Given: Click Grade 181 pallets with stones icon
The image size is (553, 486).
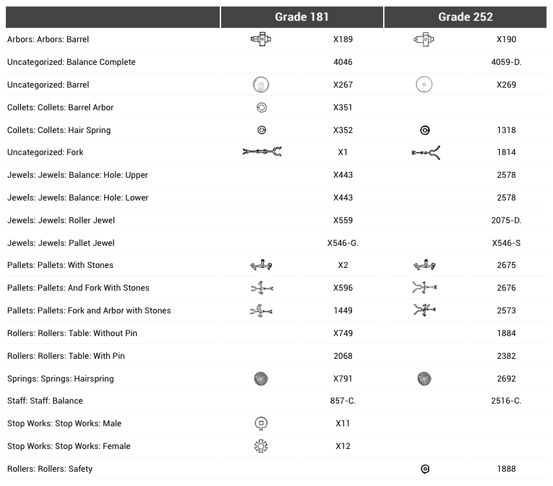Looking at the screenshot, I should (x=261, y=265).
